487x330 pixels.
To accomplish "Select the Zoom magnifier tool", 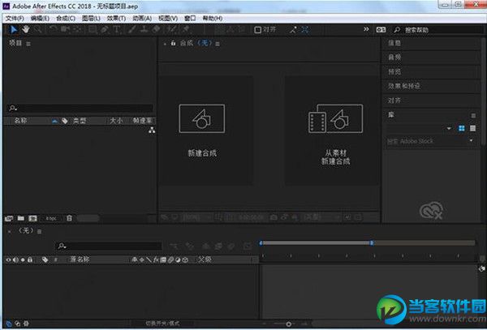I will [x=37, y=29].
